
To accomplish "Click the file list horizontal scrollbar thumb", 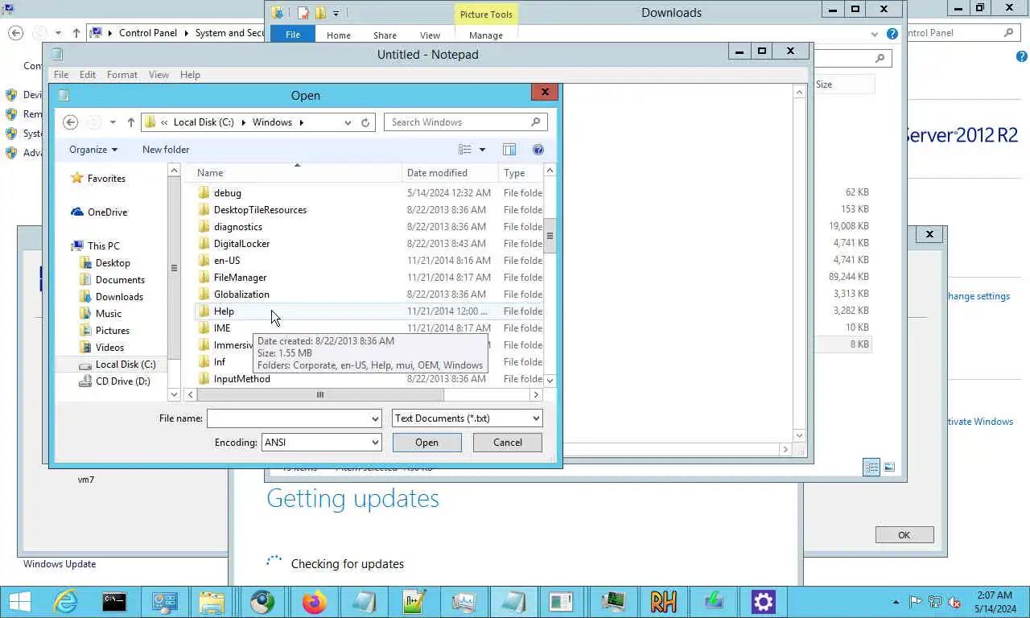I will 320,394.
